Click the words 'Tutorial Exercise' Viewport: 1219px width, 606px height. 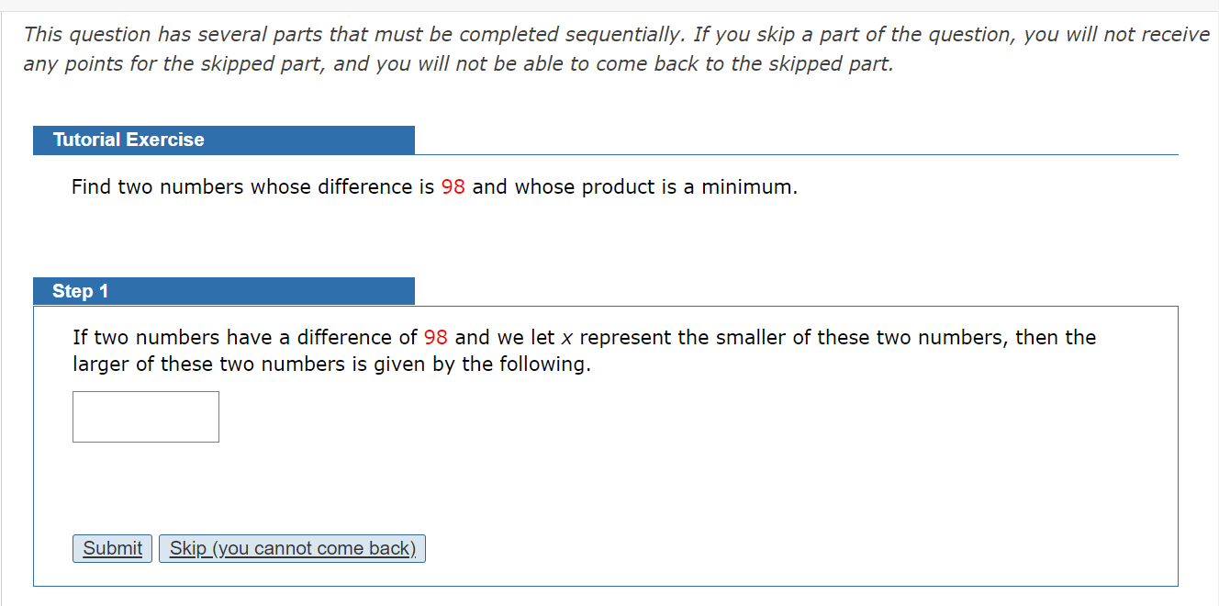pos(129,140)
